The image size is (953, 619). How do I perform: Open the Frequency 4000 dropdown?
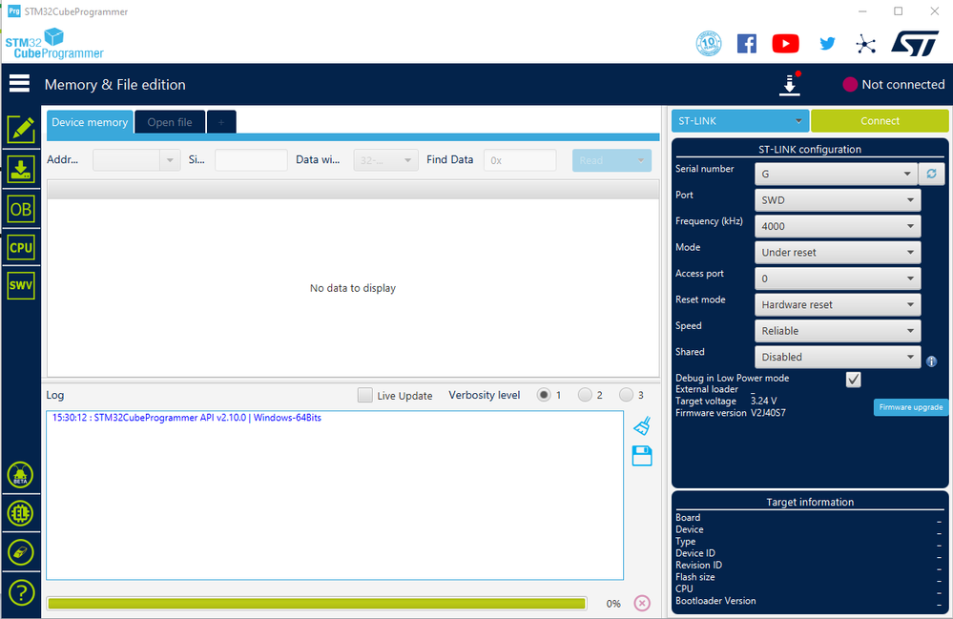(838, 226)
